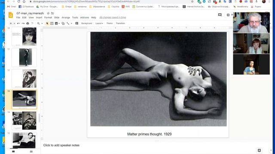Print the presentation
Image resolution: width=275 pixels, height=154 pixels.
click(x=27, y=24)
